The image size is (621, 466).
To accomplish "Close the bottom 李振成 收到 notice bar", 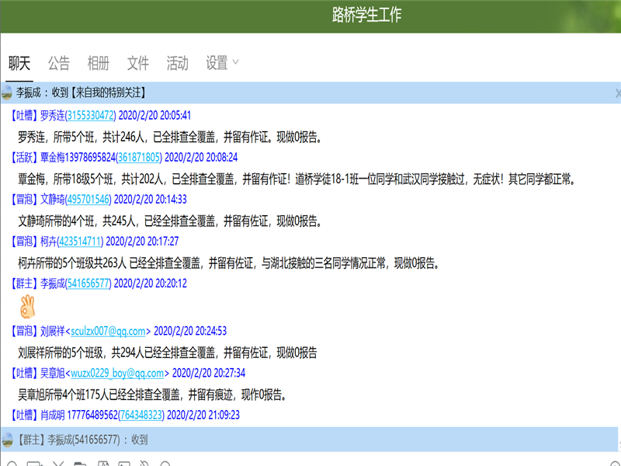I will point(618,439).
